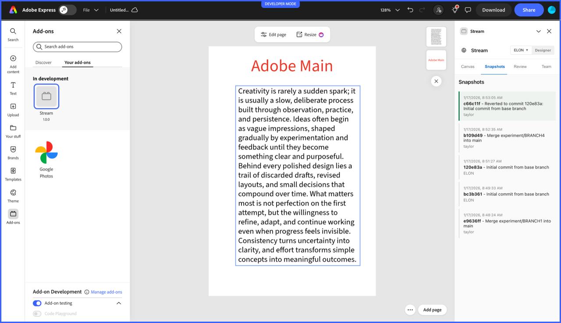Screen dimensions: 561x323
Task: Toggle the switch beside Adobe Express title
Action: [x=67, y=10]
